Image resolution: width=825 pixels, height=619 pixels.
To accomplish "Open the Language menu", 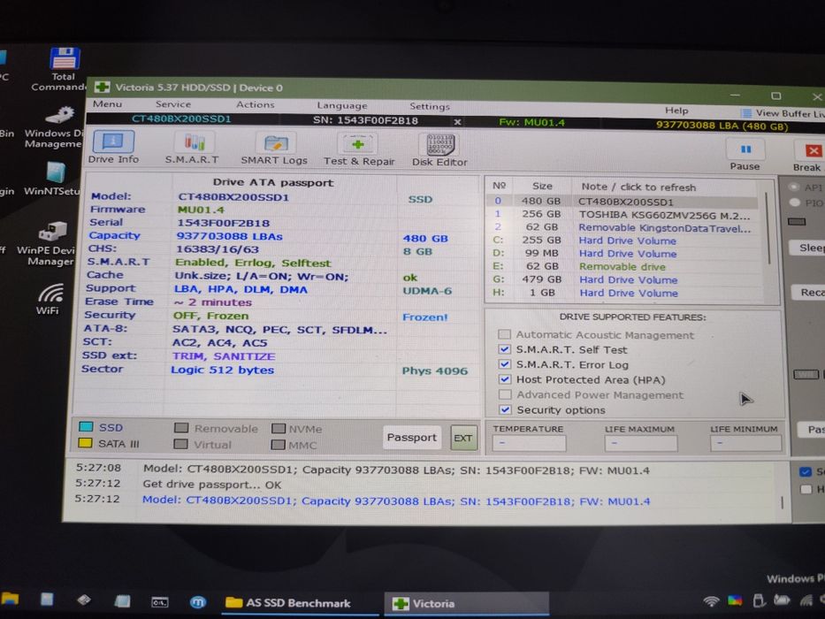I will coord(342,106).
